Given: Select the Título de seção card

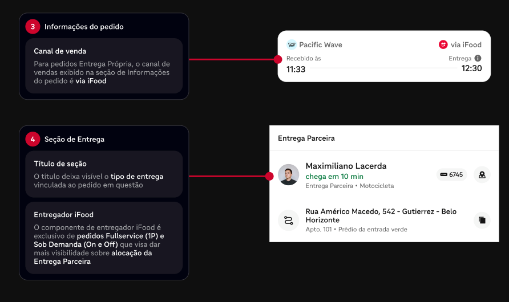Looking at the screenshot, I should tap(104, 174).
